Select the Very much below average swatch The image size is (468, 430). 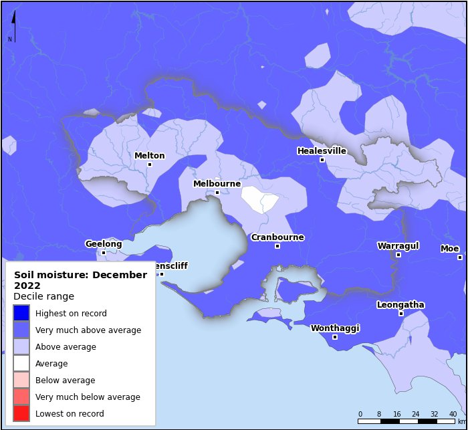click(x=21, y=397)
